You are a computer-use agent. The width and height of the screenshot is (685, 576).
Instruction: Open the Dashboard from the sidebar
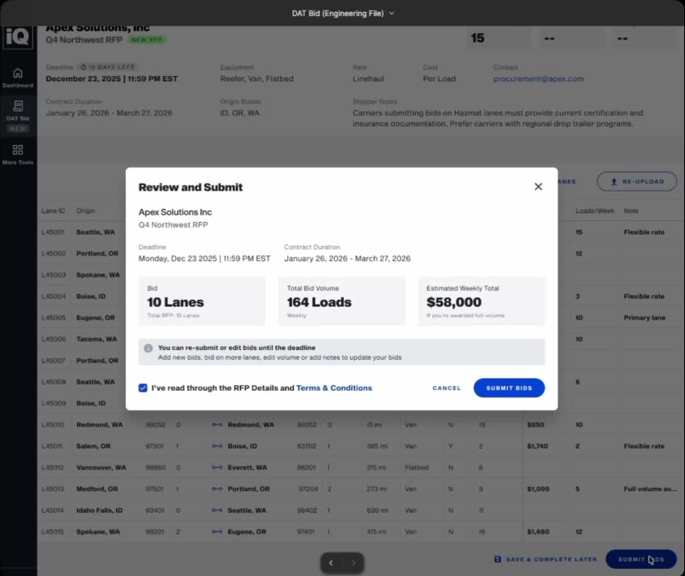coord(18,77)
